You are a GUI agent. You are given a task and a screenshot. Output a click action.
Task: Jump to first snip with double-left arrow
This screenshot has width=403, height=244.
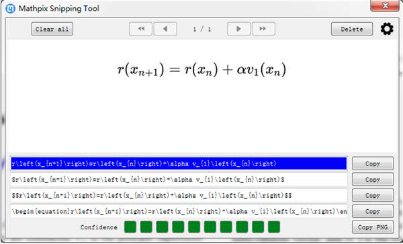[140, 29]
